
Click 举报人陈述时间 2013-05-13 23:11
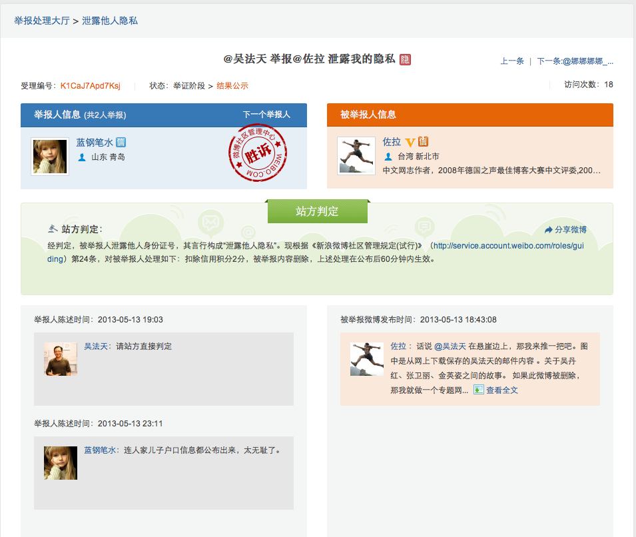click(x=99, y=424)
